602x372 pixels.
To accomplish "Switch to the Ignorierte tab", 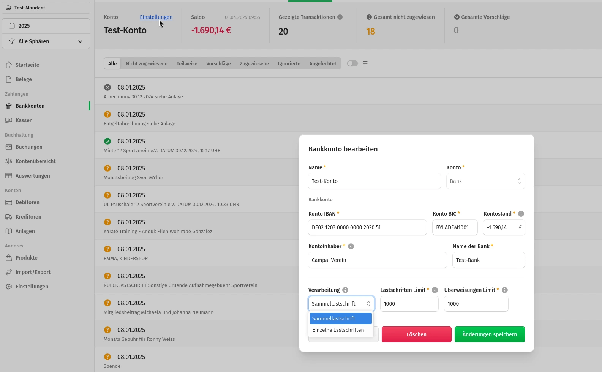I will coord(289,63).
